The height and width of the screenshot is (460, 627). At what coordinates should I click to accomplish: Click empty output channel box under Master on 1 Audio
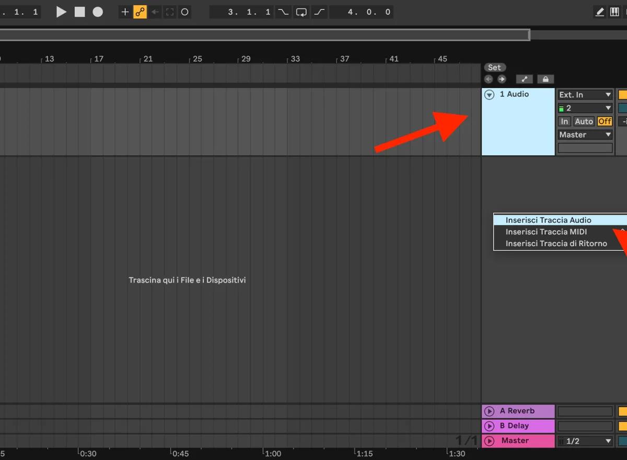pyautogui.click(x=585, y=148)
